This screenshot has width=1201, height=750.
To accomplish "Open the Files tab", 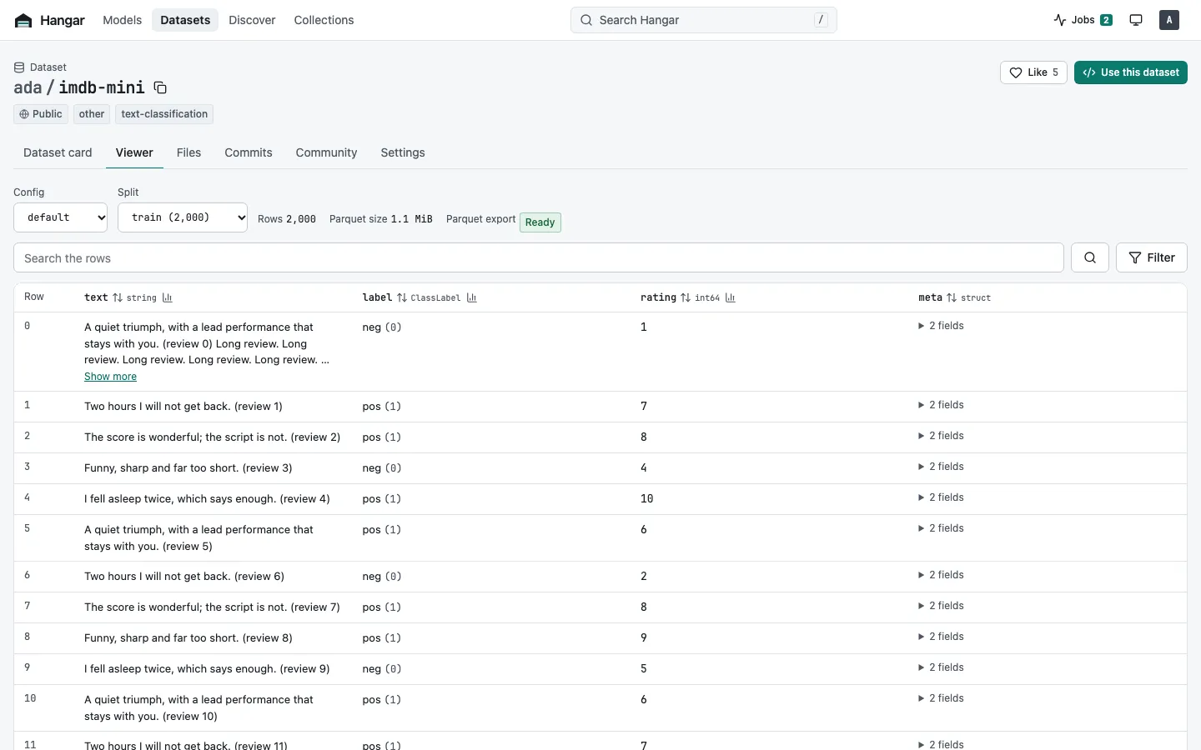I will pos(188,152).
